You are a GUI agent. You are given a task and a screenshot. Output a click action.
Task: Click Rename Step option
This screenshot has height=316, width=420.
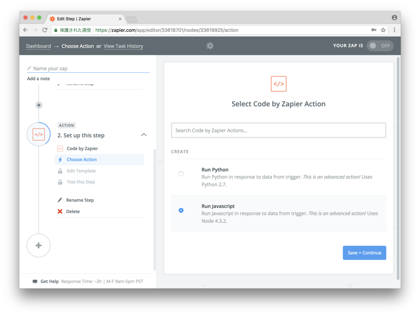click(80, 200)
